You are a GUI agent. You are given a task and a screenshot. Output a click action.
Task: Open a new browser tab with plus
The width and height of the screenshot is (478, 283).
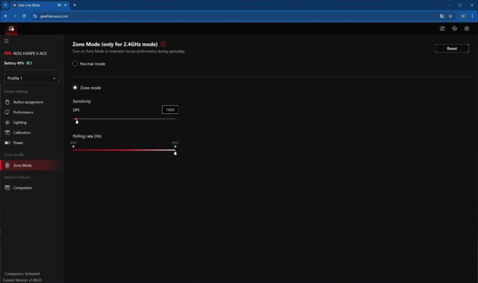(x=75, y=5)
